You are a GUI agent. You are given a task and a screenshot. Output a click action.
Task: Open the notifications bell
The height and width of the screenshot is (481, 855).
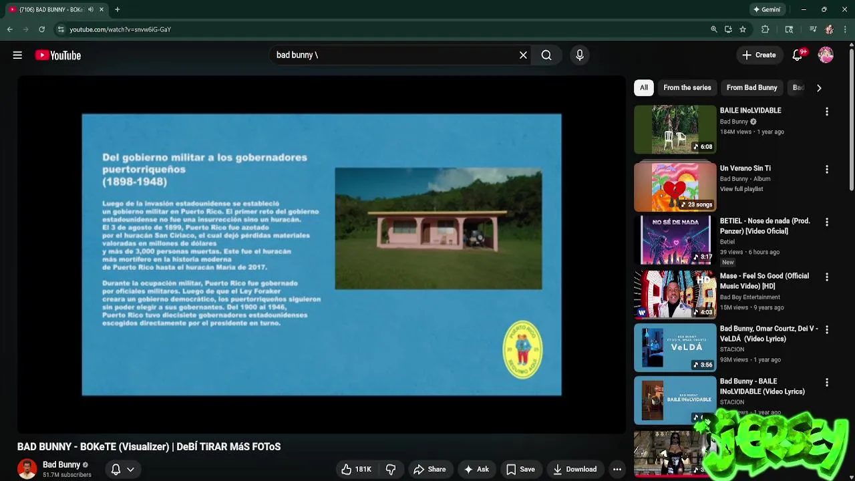pos(798,55)
